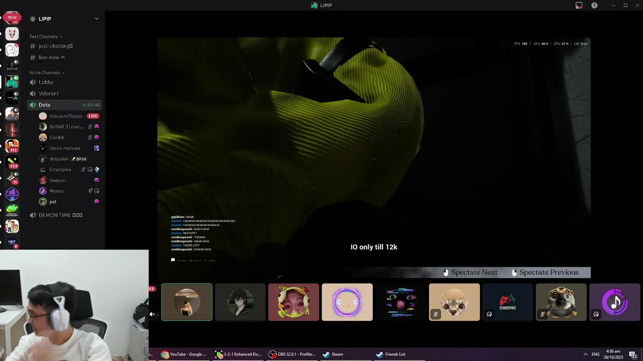This screenshot has width=643, height=361.
Task: Expand the LIPIP server header menu
Action: (x=96, y=19)
